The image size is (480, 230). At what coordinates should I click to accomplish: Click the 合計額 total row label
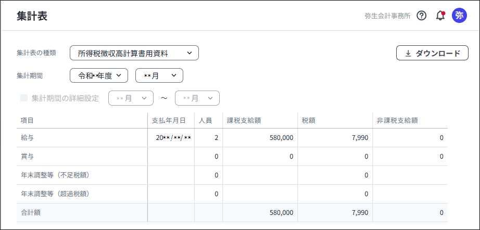click(x=31, y=212)
